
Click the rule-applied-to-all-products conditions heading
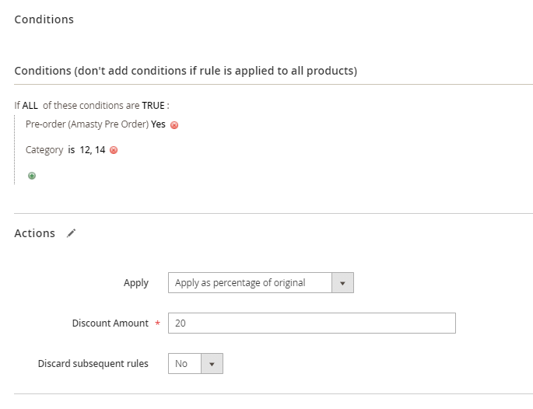coord(185,71)
